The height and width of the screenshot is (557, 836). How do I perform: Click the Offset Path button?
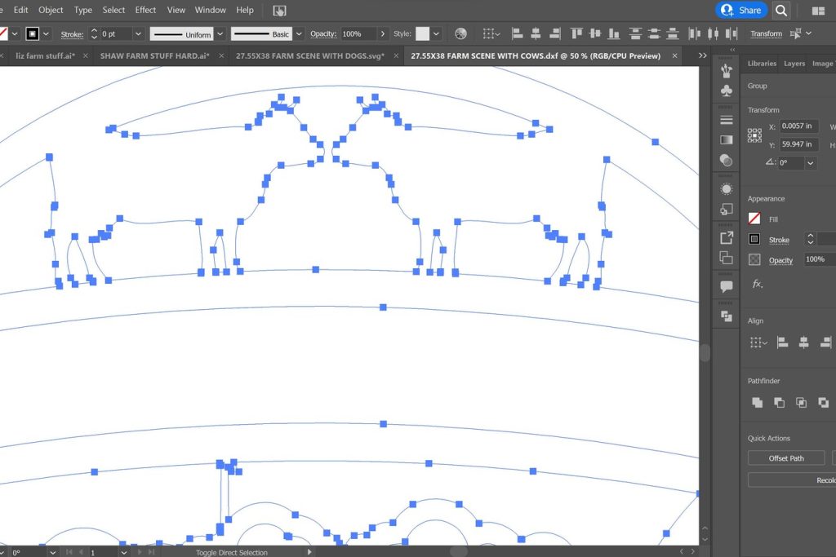tap(785, 458)
